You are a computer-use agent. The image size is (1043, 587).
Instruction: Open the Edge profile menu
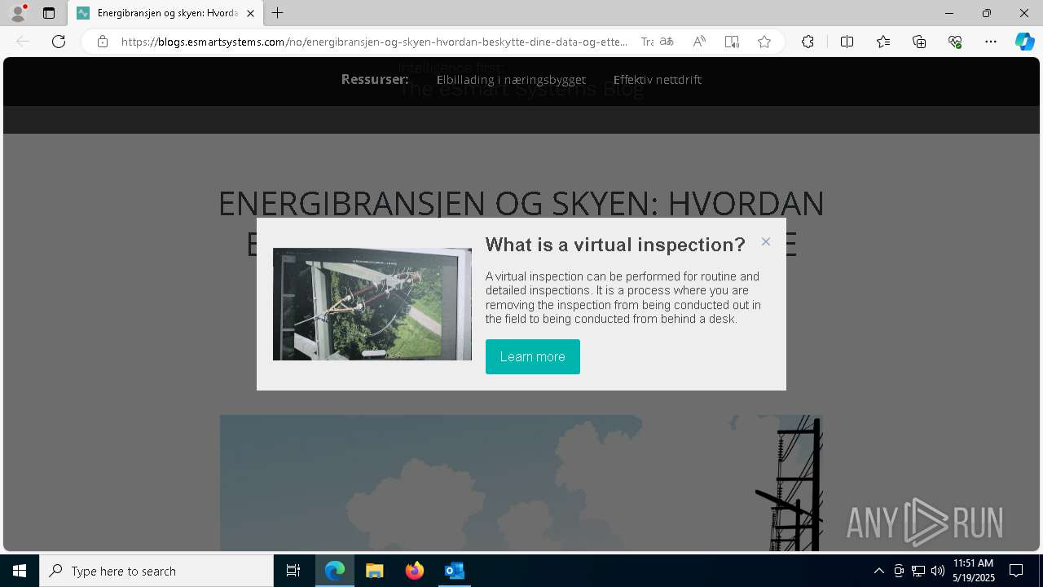[17, 13]
